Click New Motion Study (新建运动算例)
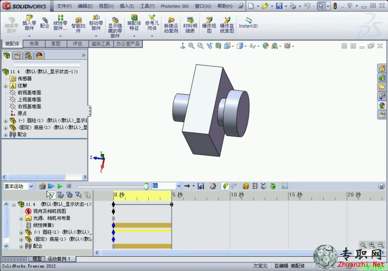Screen dimensions: 388x271 click(x=171, y=25)
